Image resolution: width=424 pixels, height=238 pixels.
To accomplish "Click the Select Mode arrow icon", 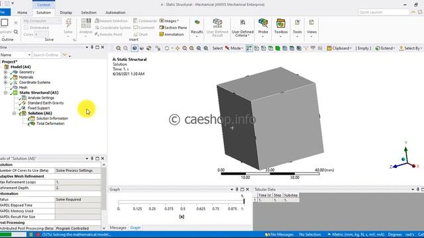I will 227,48.
